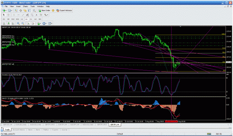
Task: Click the MetaEditor diamond icon
Action: click(x=53, y=10)
